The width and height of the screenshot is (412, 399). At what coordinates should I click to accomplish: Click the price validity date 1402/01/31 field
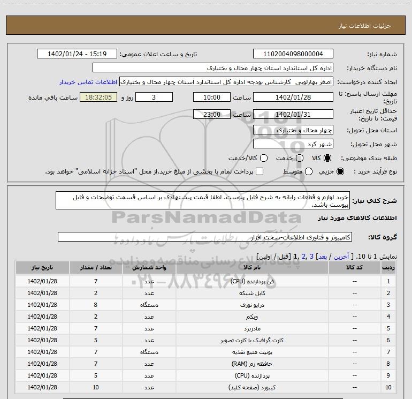[x=293, y=114]
